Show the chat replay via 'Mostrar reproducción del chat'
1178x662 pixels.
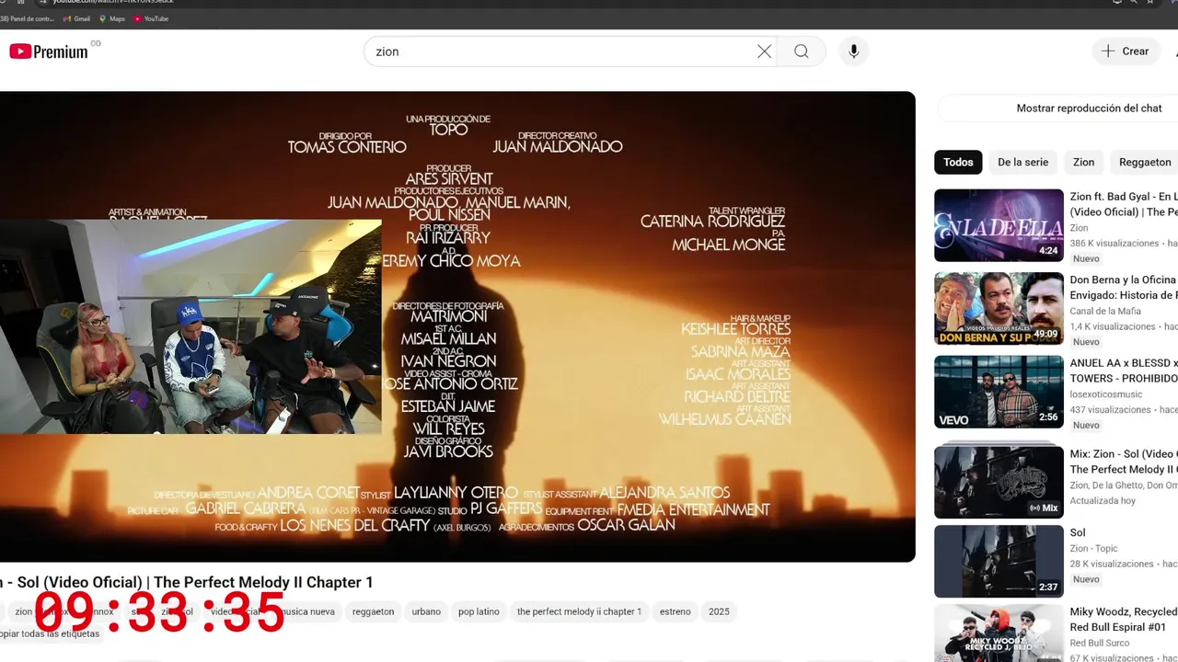1089,108
